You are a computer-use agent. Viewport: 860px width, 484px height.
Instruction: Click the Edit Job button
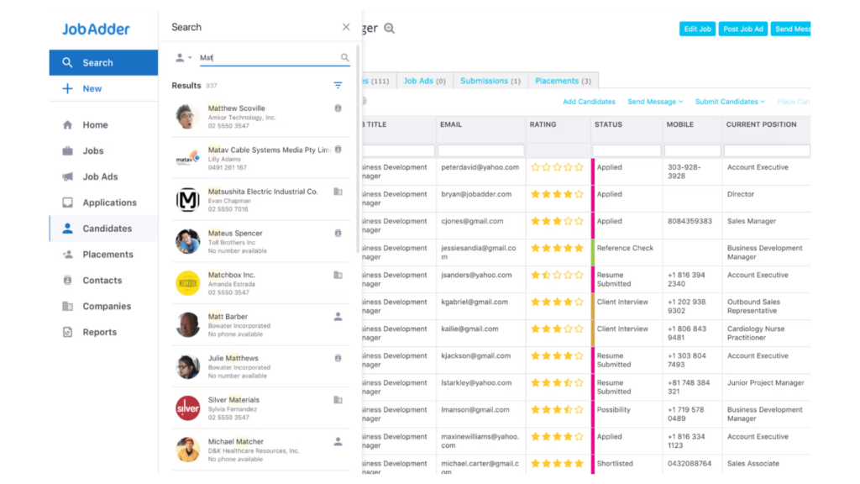click(697, 29)
